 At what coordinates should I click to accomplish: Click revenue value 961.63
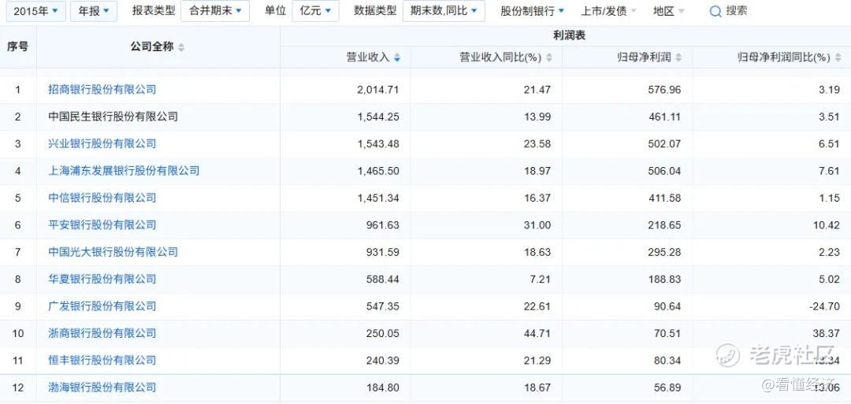383,225
